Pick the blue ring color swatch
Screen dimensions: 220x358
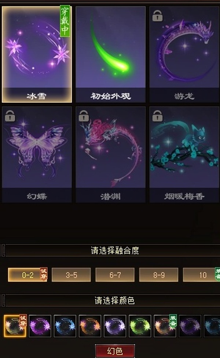(x=65, y=326)
